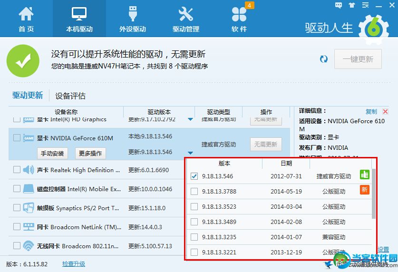Click the Intel HD Graphics GAME icon
Screen dimensions: 398x272
tap(29, 119)
